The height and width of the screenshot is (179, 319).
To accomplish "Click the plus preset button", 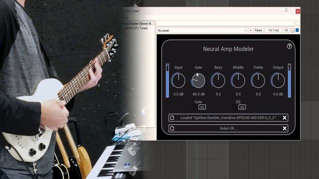I will click(250, 30).
